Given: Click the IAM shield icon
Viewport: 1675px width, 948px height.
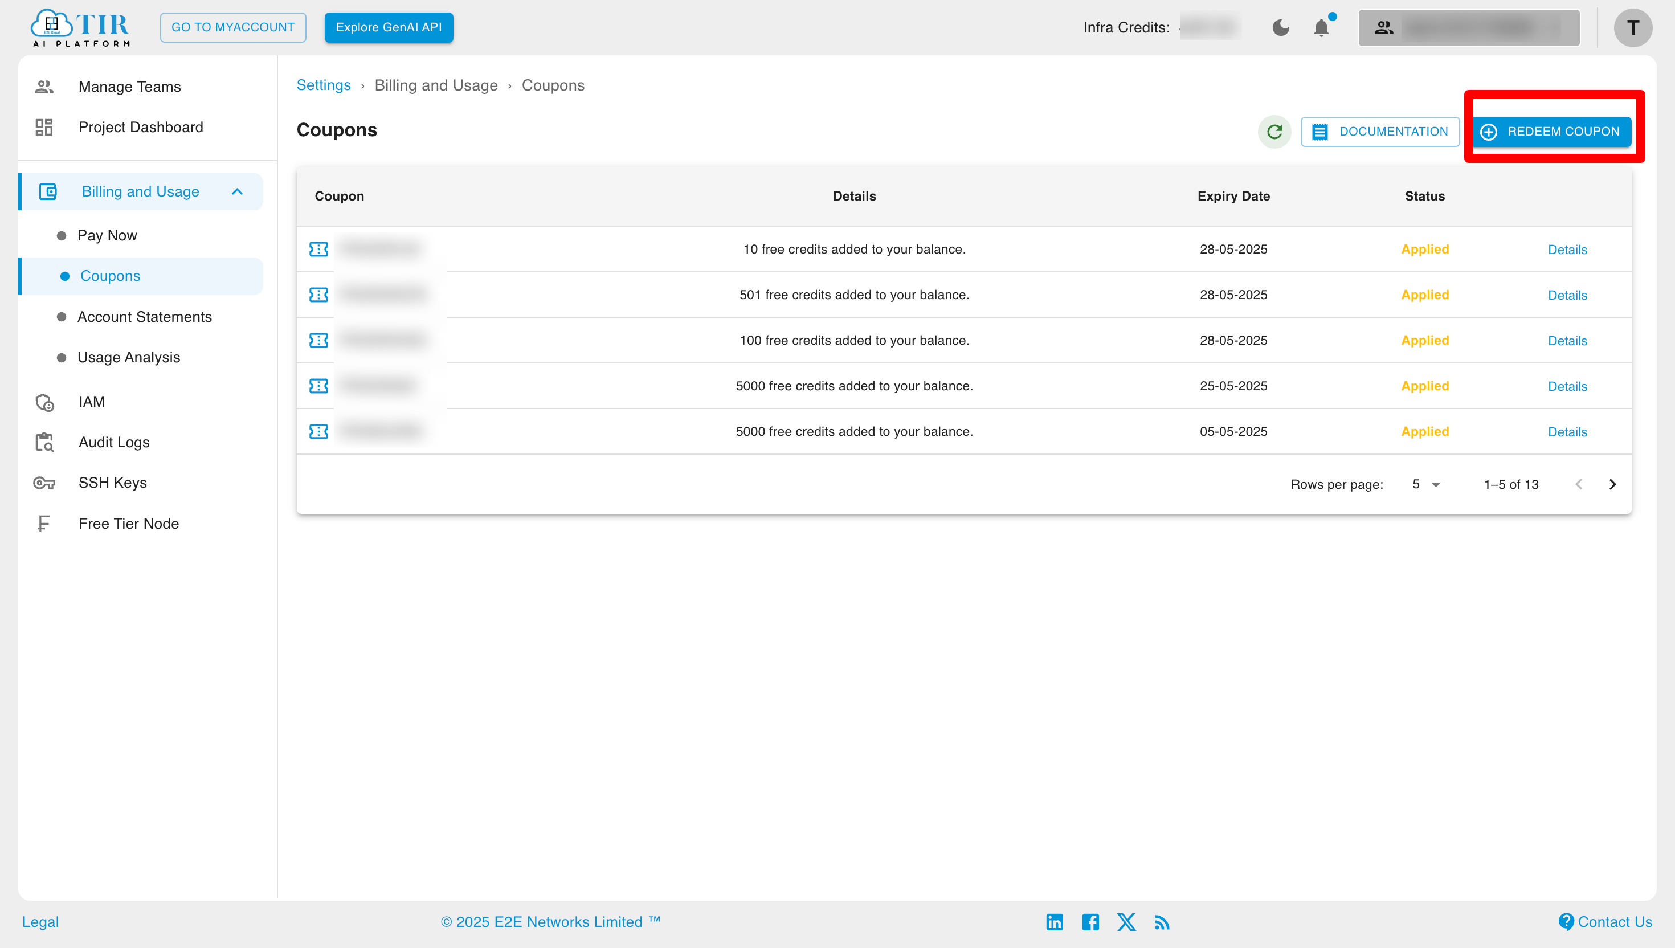Looking at the screenshot, I should (x=44, y=402).
